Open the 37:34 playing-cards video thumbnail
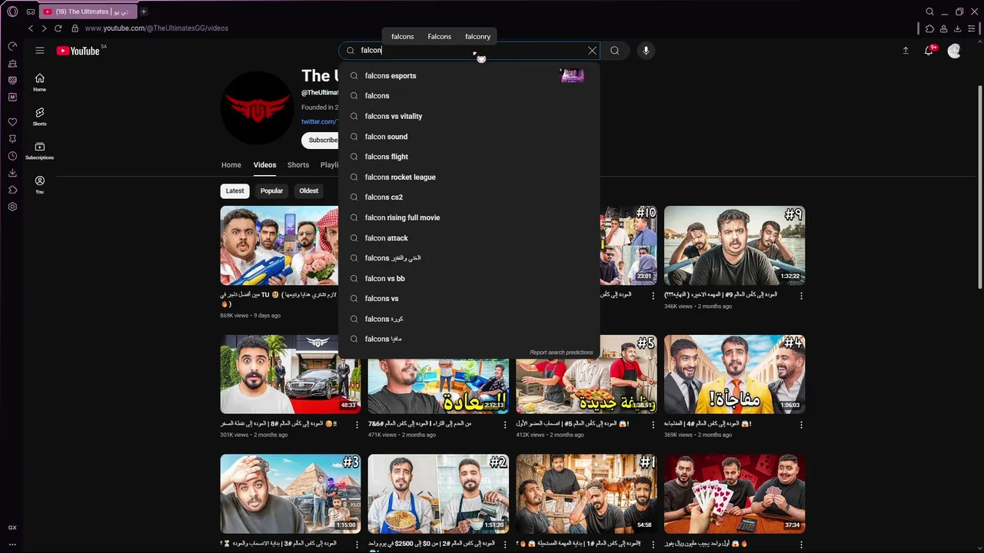984x553 pixels. 734,494
